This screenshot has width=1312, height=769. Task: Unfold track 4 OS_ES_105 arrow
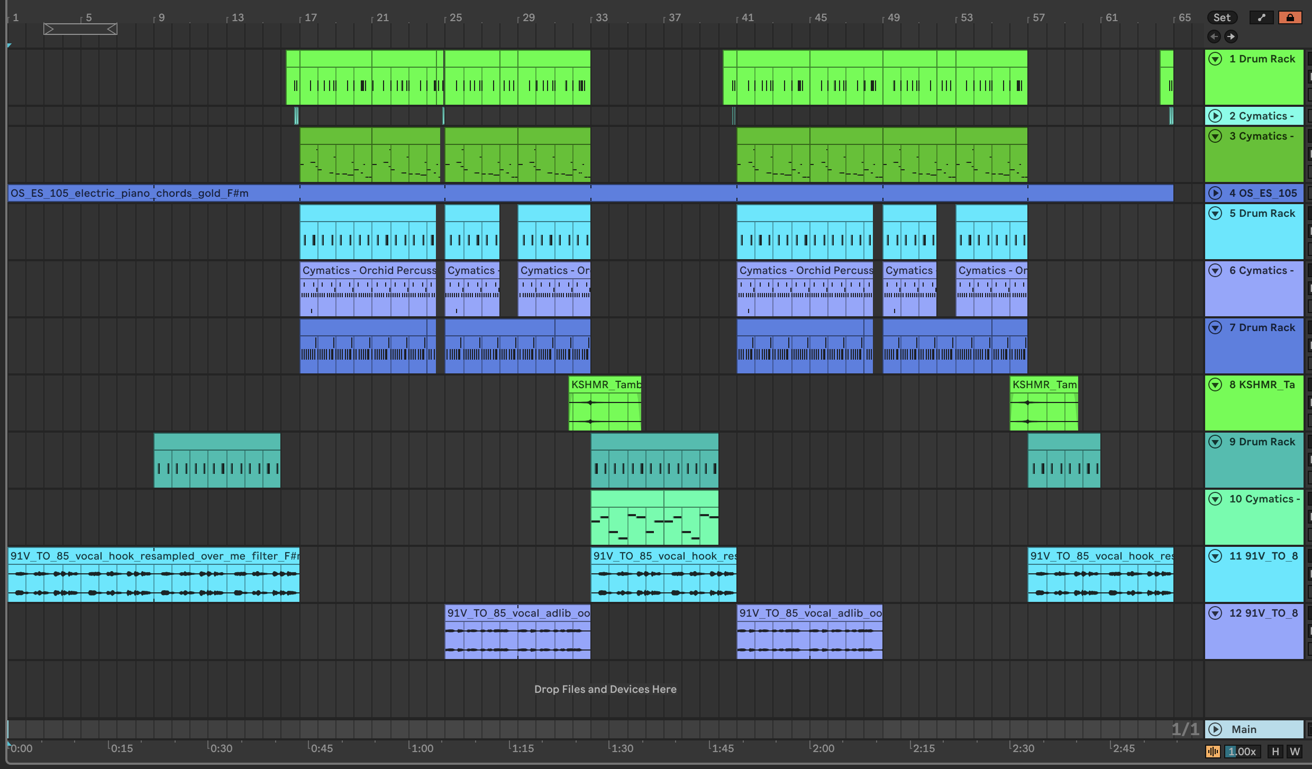(x=1216, y=193)
